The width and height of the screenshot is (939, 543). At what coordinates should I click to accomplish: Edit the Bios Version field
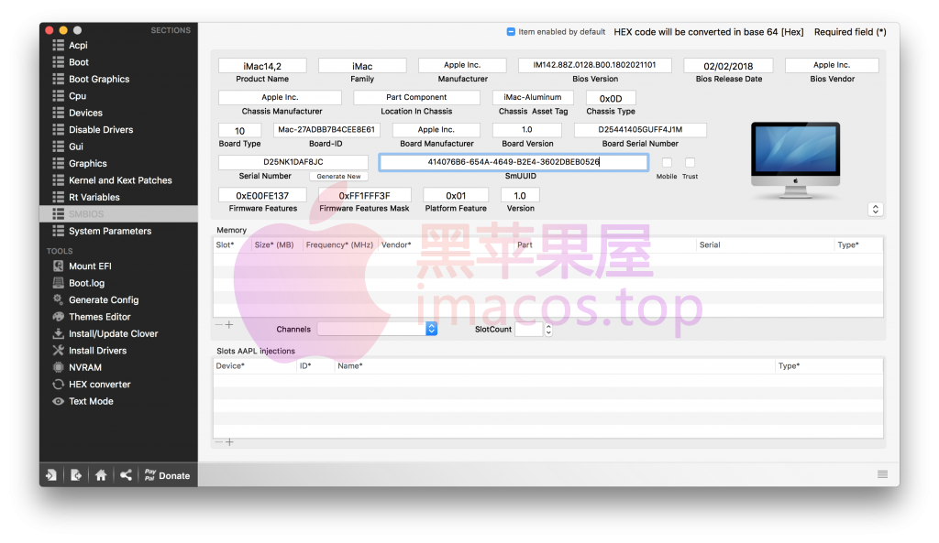594,65
